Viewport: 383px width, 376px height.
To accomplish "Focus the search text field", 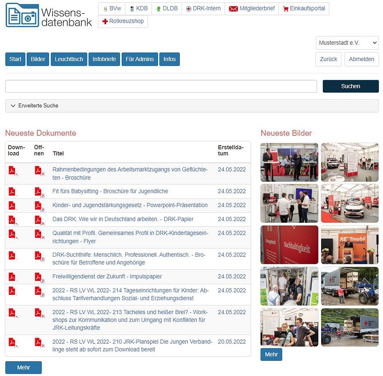I will point(161,86).
